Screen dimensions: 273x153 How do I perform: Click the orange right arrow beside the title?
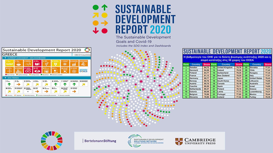[x=104, y=23]
